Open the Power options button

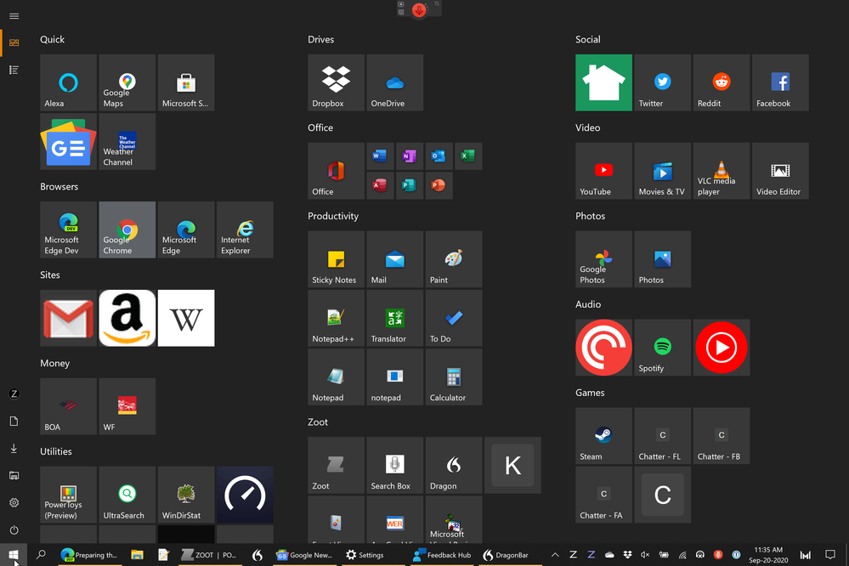[14, 529]
